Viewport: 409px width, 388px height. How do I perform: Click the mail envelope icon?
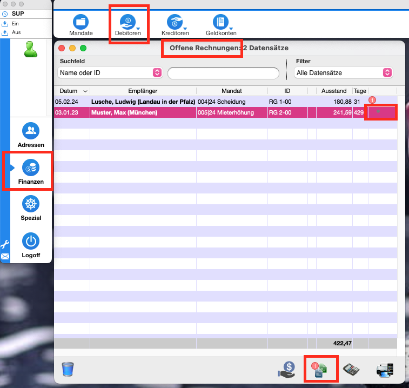5,257
